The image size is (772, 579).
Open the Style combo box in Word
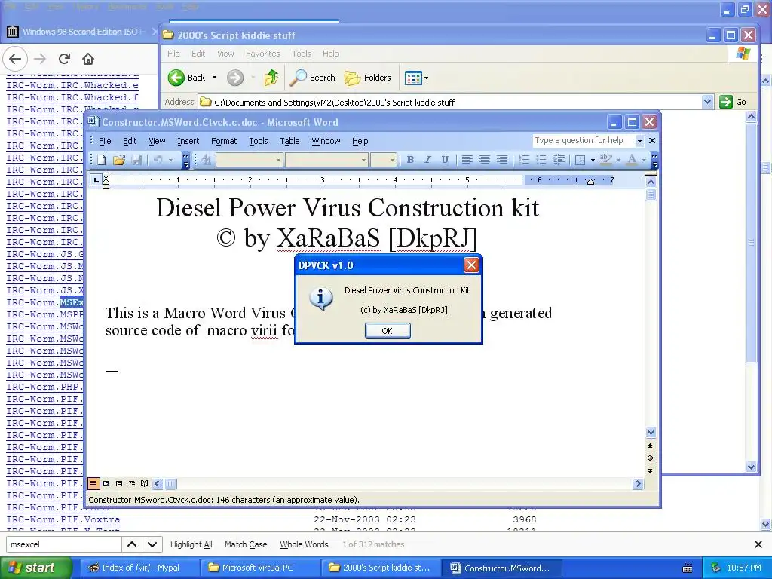249,160
